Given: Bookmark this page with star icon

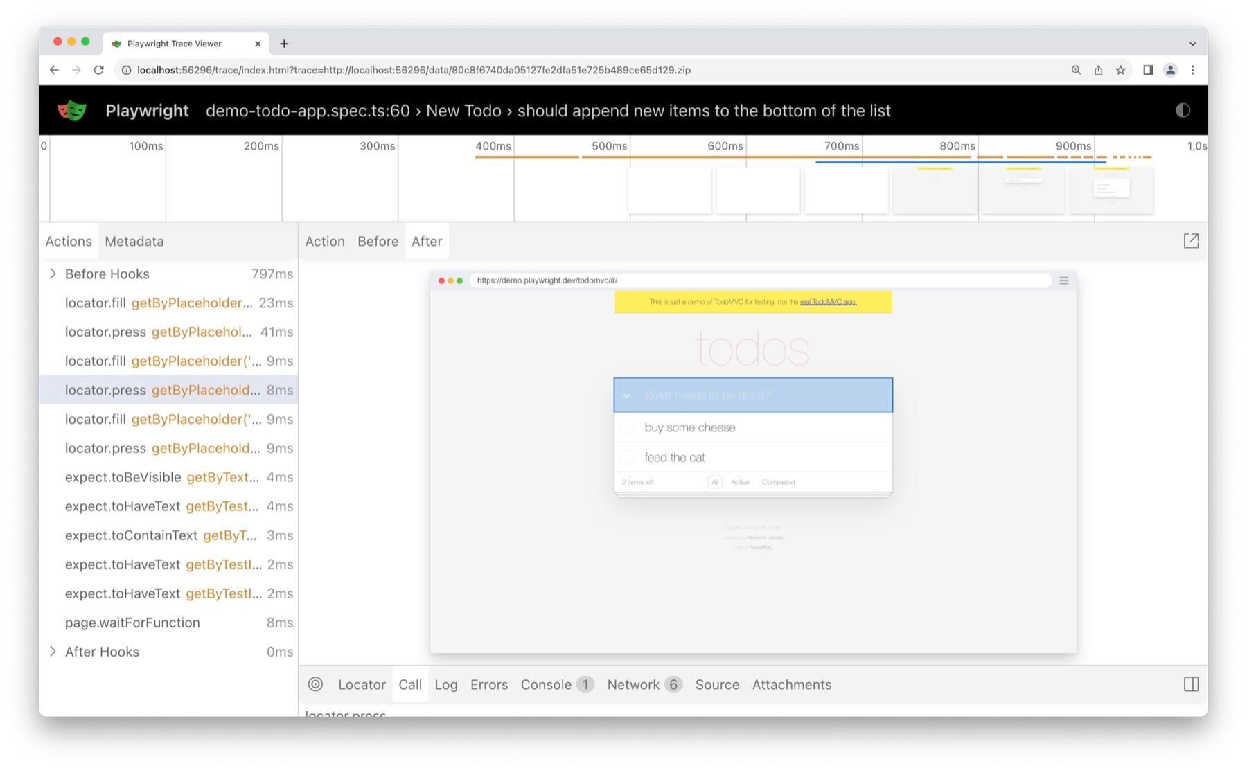Looking at the screenshot, I should point(1120,70).
